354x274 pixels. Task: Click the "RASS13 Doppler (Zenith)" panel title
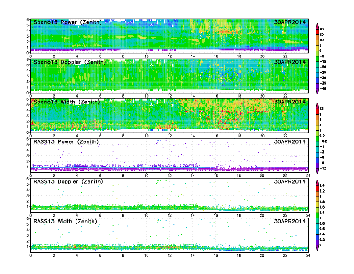pos(68,181)
